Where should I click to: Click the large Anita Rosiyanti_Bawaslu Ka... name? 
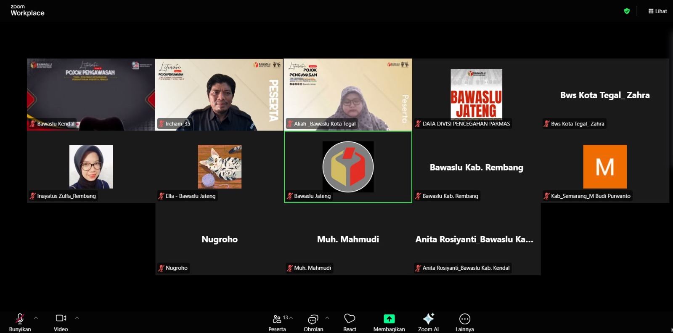coord(474,240)
